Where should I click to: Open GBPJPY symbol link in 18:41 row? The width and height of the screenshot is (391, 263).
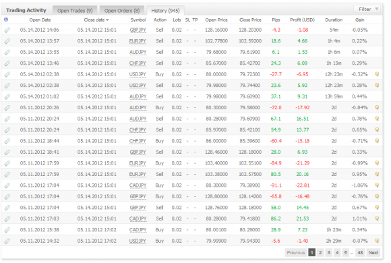click(138, 152)
